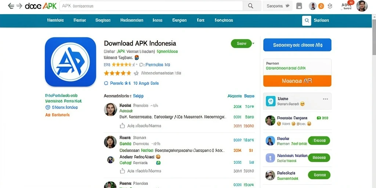
Task: Click the teal chat icon beside Uane
Action: (271, 101)
